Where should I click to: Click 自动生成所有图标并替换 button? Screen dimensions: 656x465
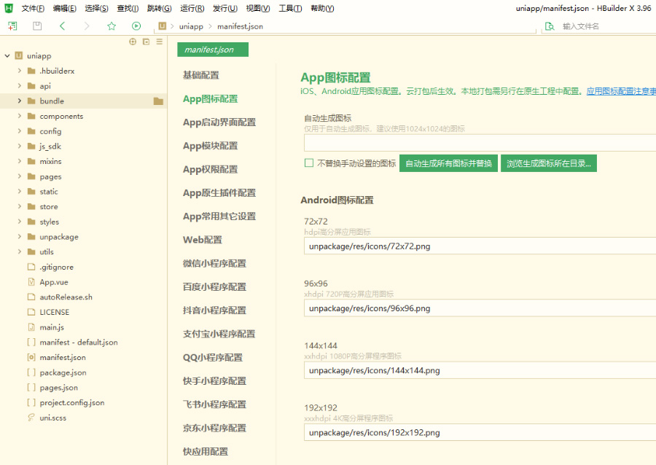click(448, 163)
